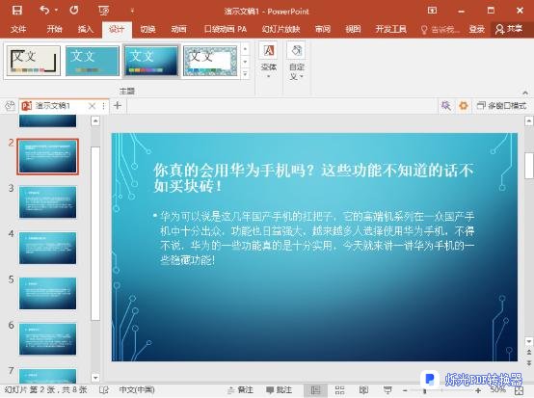
Task: Open the 口袋动画 PA tab
Action: tap(226, 29)
